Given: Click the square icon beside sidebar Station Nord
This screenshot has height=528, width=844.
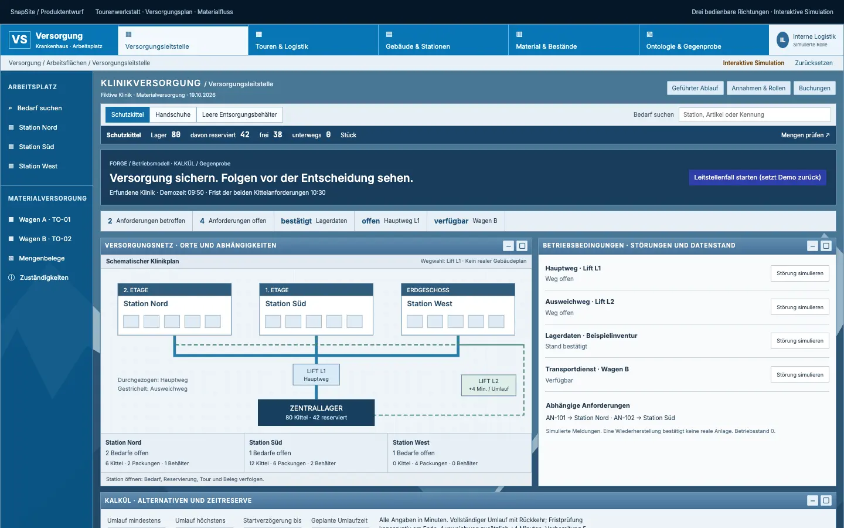Looking at the screenshot, I should [11, 127].
